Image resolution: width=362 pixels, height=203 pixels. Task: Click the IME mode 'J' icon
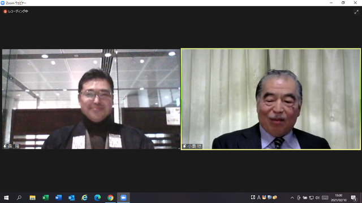[x=253, y=197]
